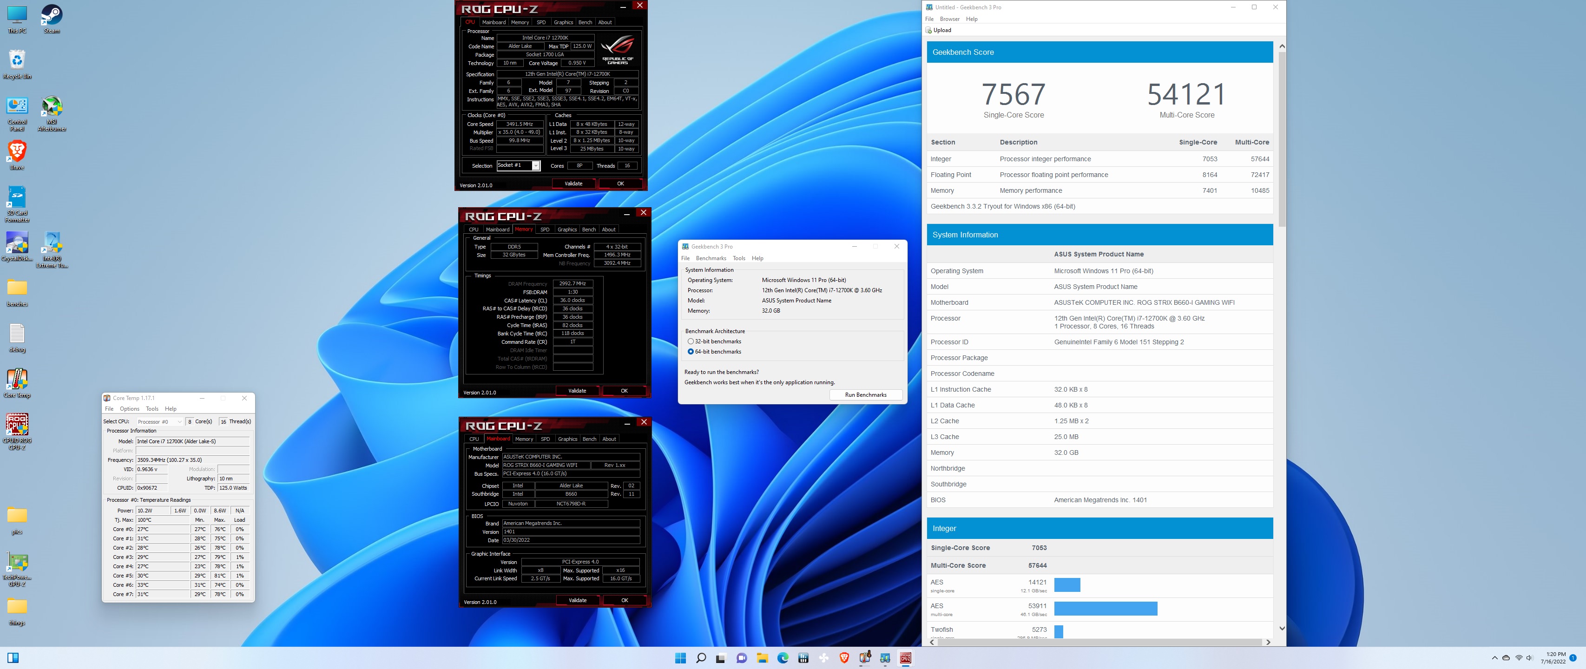Select 64-bit benchmarks radio button
Image resolution: width=1586 pixels, height=669 pixels.
[691, 351]
